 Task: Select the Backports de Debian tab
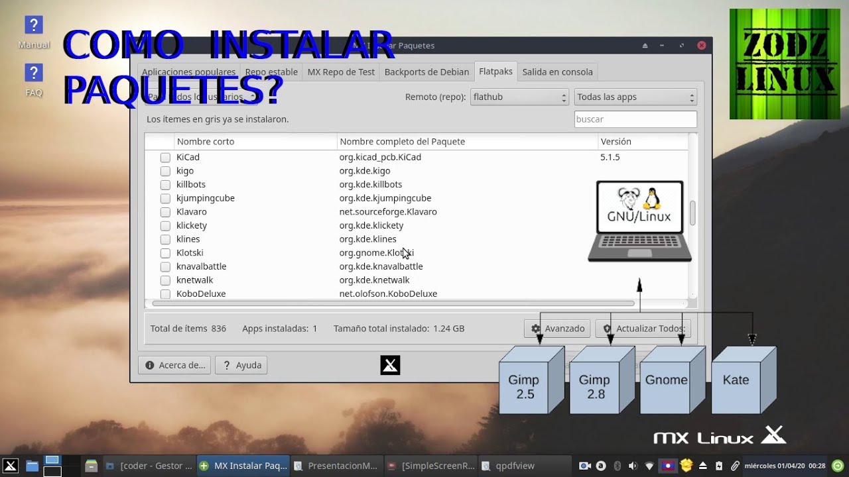426,72
